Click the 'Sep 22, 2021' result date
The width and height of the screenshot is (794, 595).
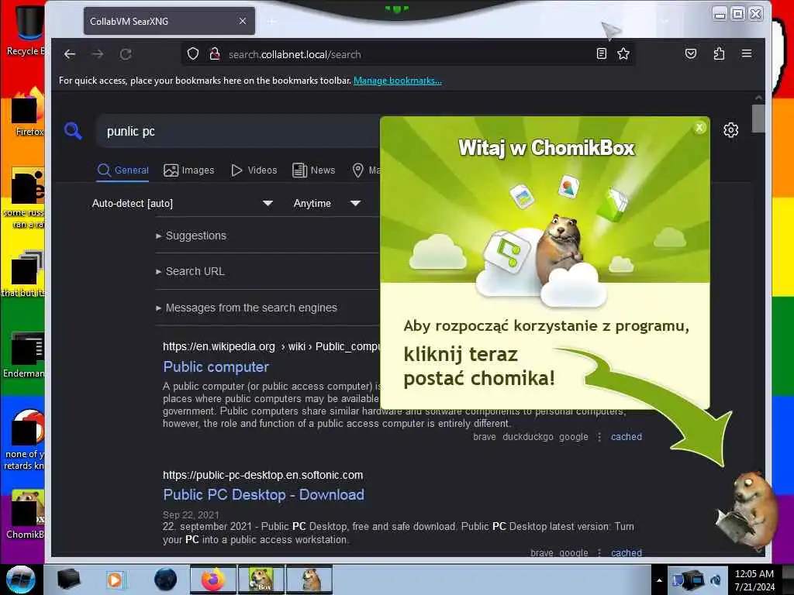pyautogui.click(x=191, y=514)
